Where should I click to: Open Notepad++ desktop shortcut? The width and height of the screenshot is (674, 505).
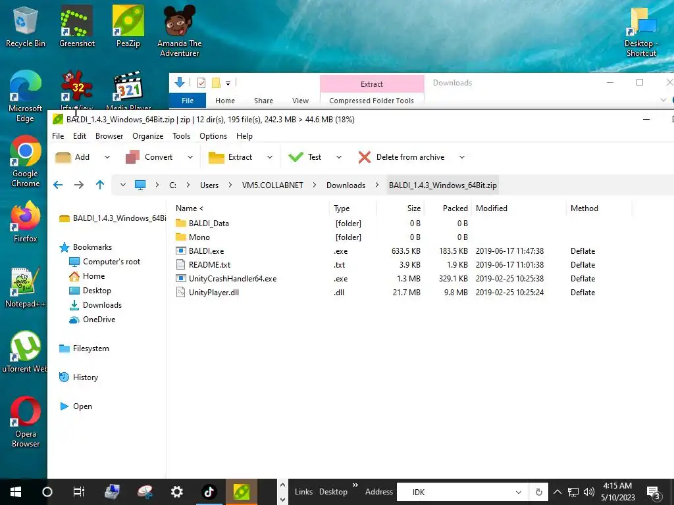click(26, 288)
